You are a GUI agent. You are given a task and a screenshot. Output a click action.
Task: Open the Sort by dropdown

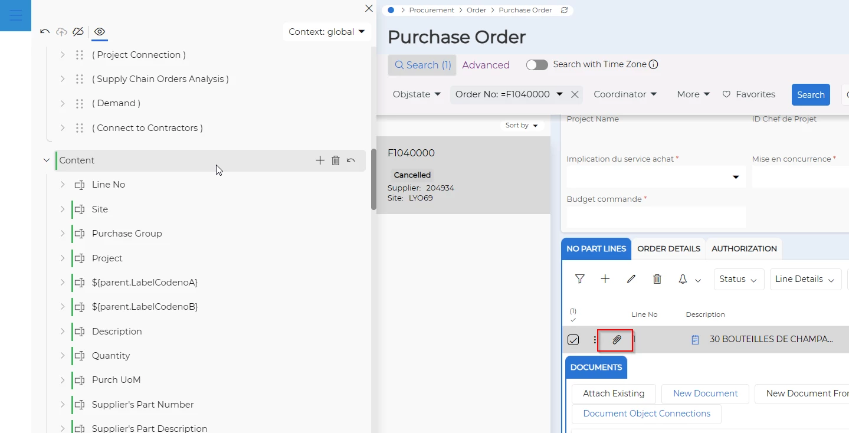tap(522, 125)
